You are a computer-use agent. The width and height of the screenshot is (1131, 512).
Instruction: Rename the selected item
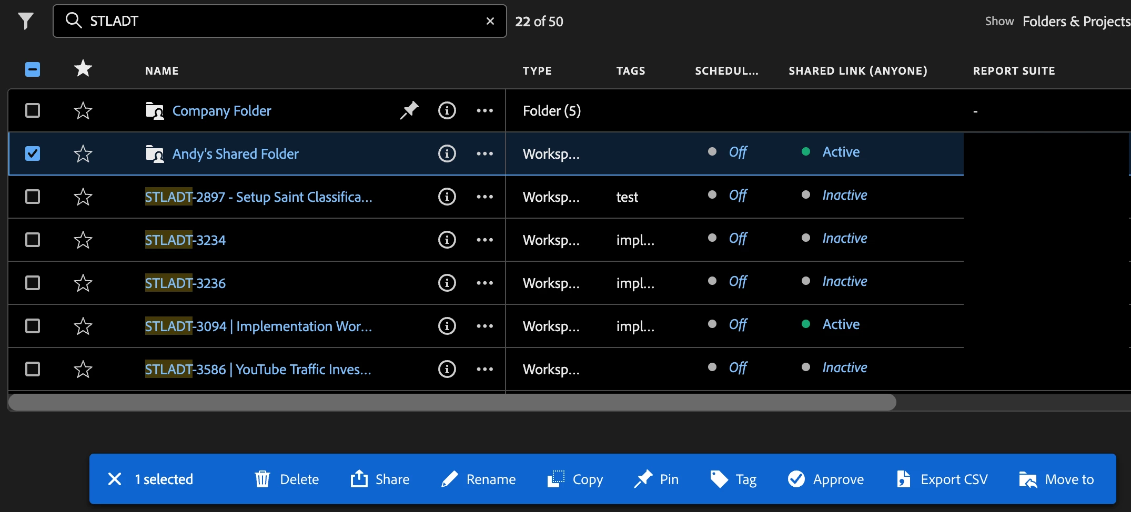[x=478, y=479]
